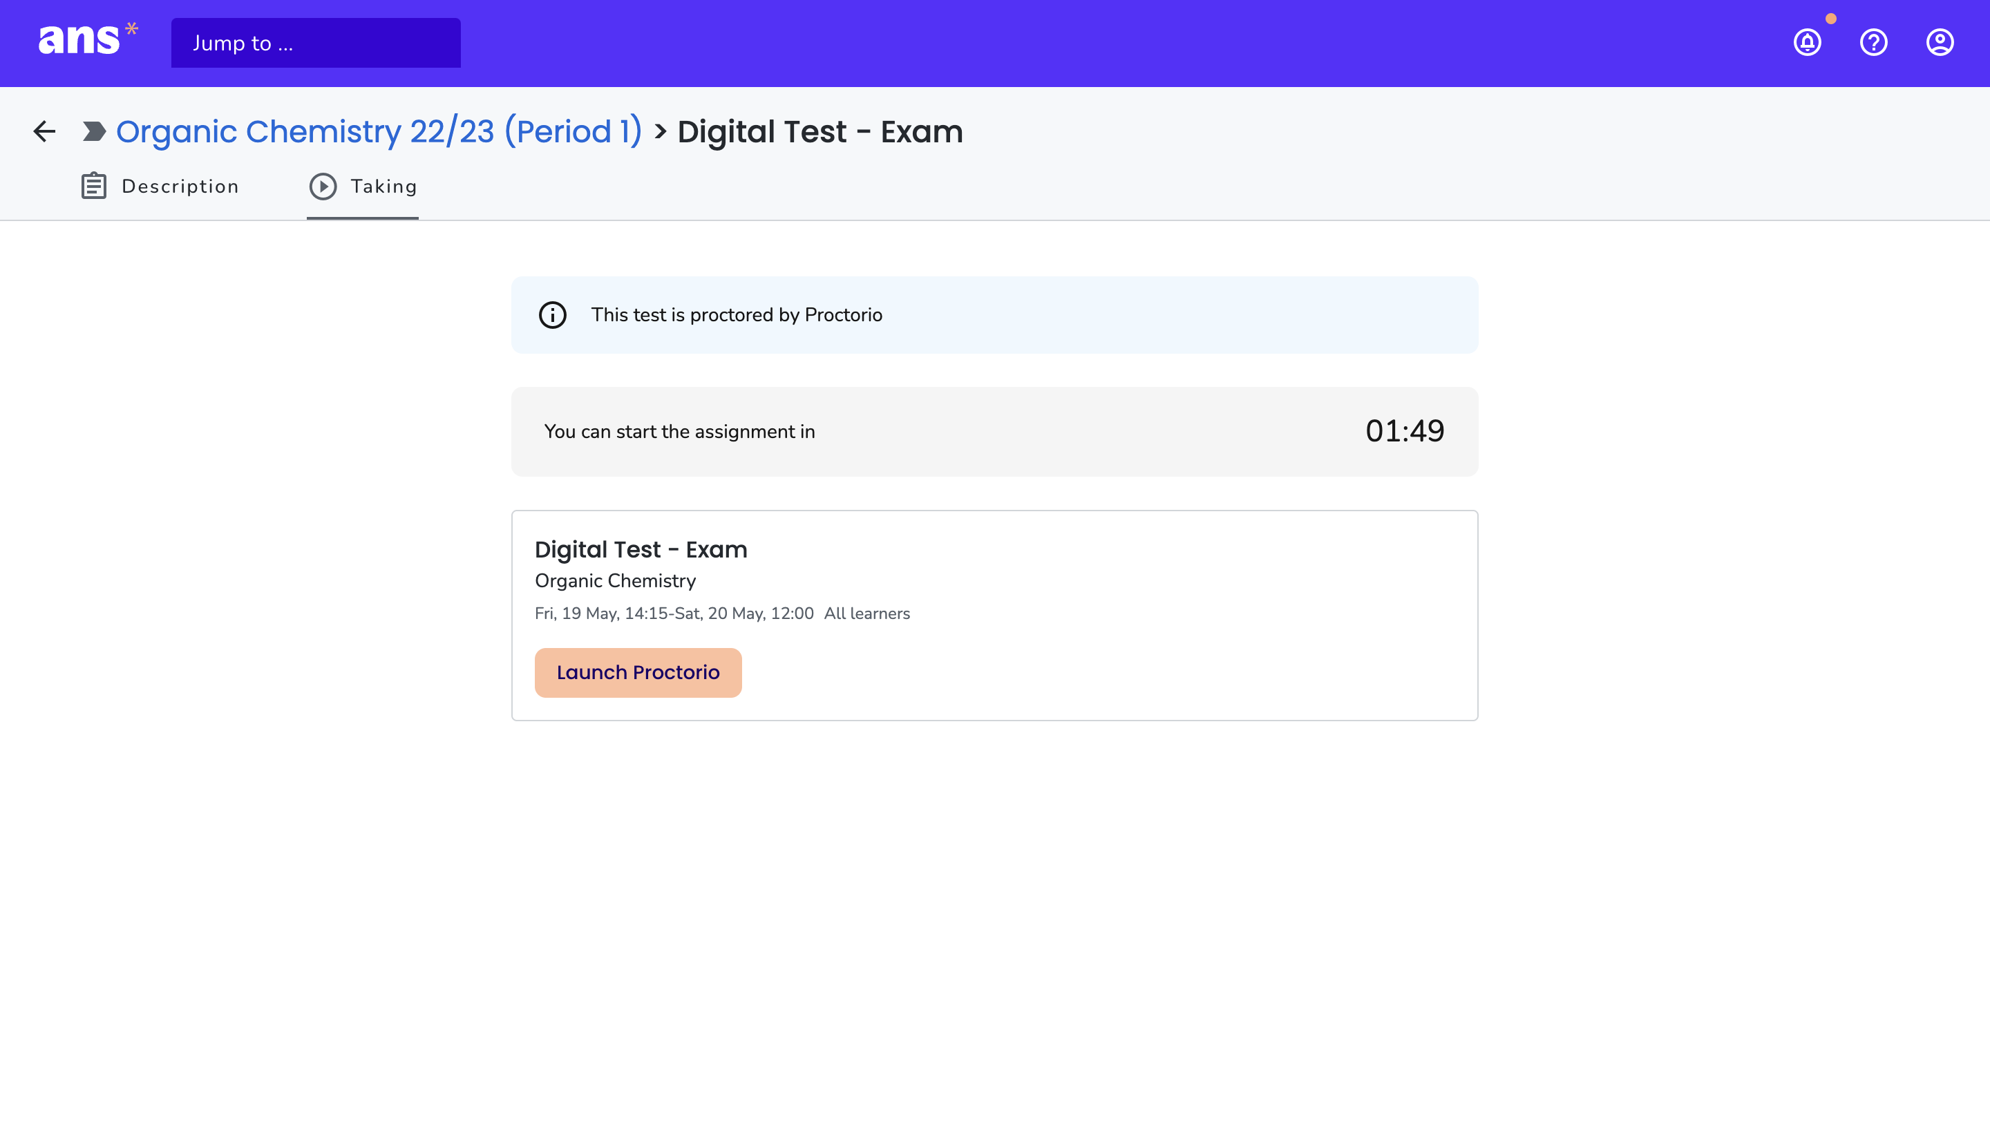
Task: Click the Digital Test - Exam card title
Action: coord(641,549)
